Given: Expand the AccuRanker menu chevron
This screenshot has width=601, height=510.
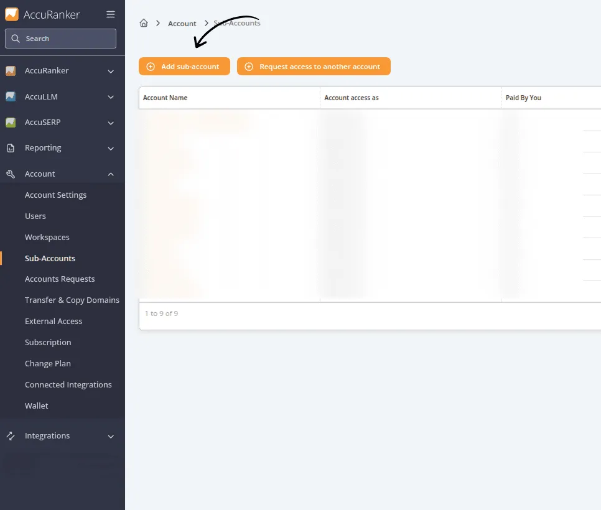Looking at the screenshot, I should [111, 72].
